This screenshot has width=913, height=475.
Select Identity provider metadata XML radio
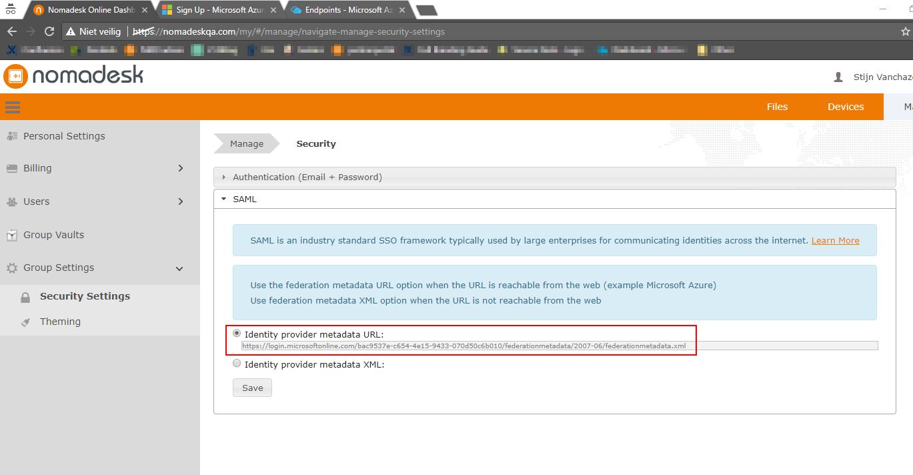pyautogui.click(x=237, y=364)
